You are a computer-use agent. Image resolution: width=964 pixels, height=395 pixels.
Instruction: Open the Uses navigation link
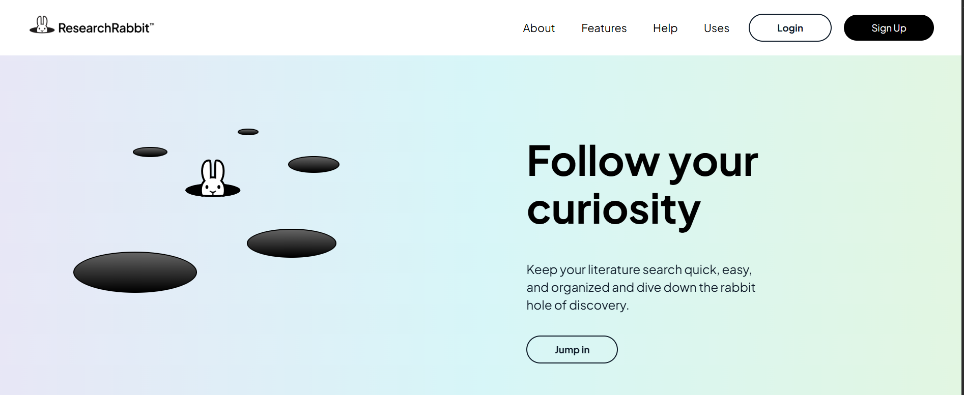716,28
